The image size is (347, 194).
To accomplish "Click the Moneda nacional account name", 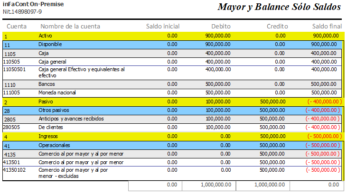I will (57, 92).
